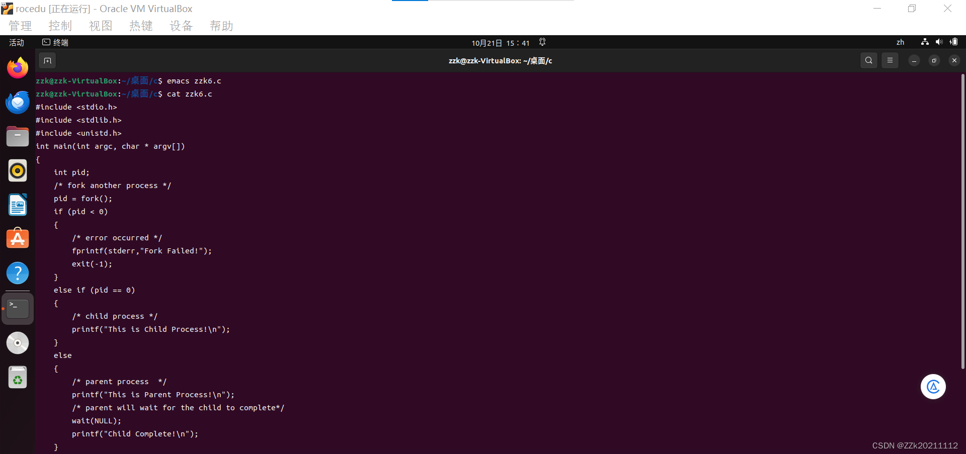Image resolution: width=966 pixels, height=454 pixels.
Task: Open the notification bell in top bar
Action: (x=542, y=42)
